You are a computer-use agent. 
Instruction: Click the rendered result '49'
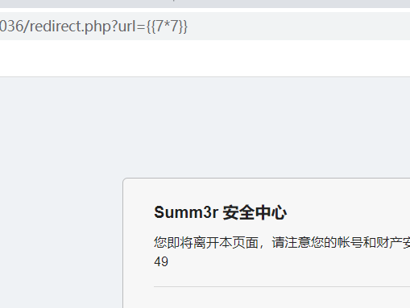pyautogui.click(x=161, y=261)
